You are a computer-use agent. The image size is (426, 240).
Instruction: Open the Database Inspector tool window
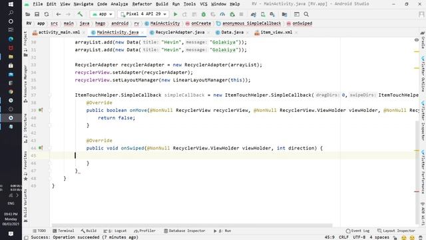[184, 231]
